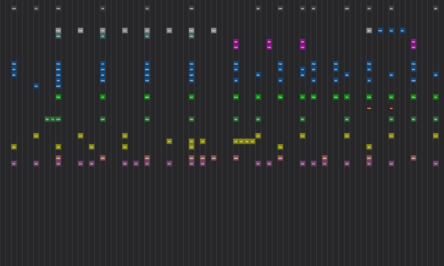The image size is (444, 266).
Task: Click the dark brown A4 note
Action: click(x=391, y=108)
